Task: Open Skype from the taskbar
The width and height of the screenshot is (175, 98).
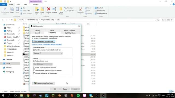Action: (x=91, y=96)
